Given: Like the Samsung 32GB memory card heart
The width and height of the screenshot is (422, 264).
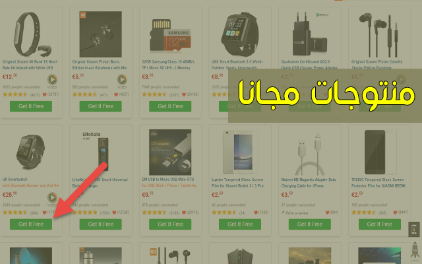Looking at the screenshot, I should [184, 94].
